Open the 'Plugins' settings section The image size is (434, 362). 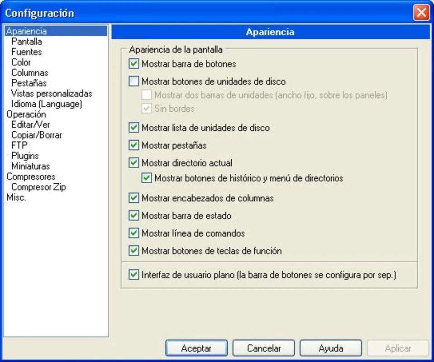(25, 156)
